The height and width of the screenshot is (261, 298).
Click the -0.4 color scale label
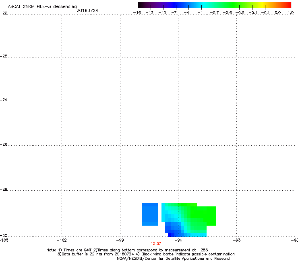(x=253, y=13)
